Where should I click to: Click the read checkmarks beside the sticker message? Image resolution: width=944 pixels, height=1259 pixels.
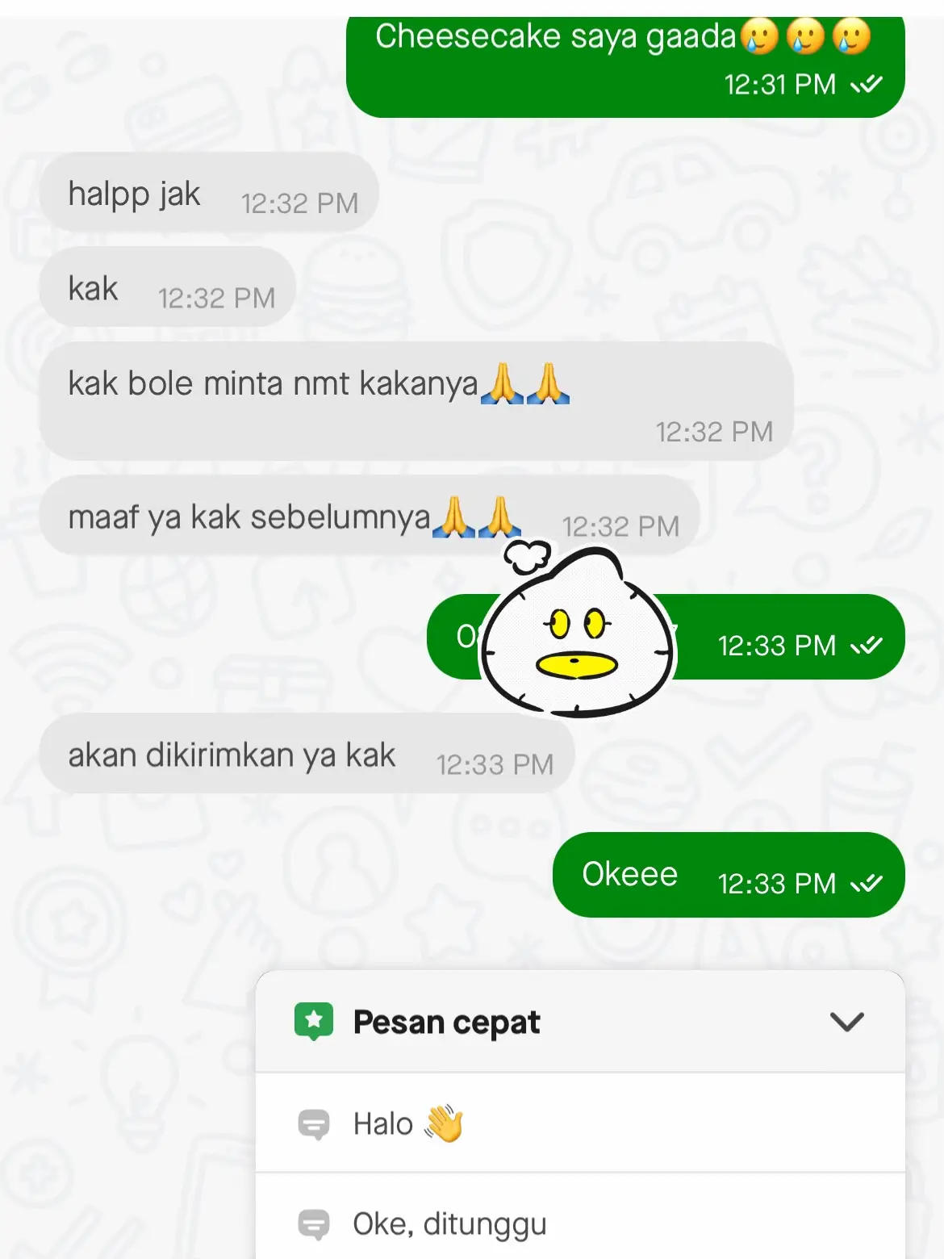tap(867, 646)
